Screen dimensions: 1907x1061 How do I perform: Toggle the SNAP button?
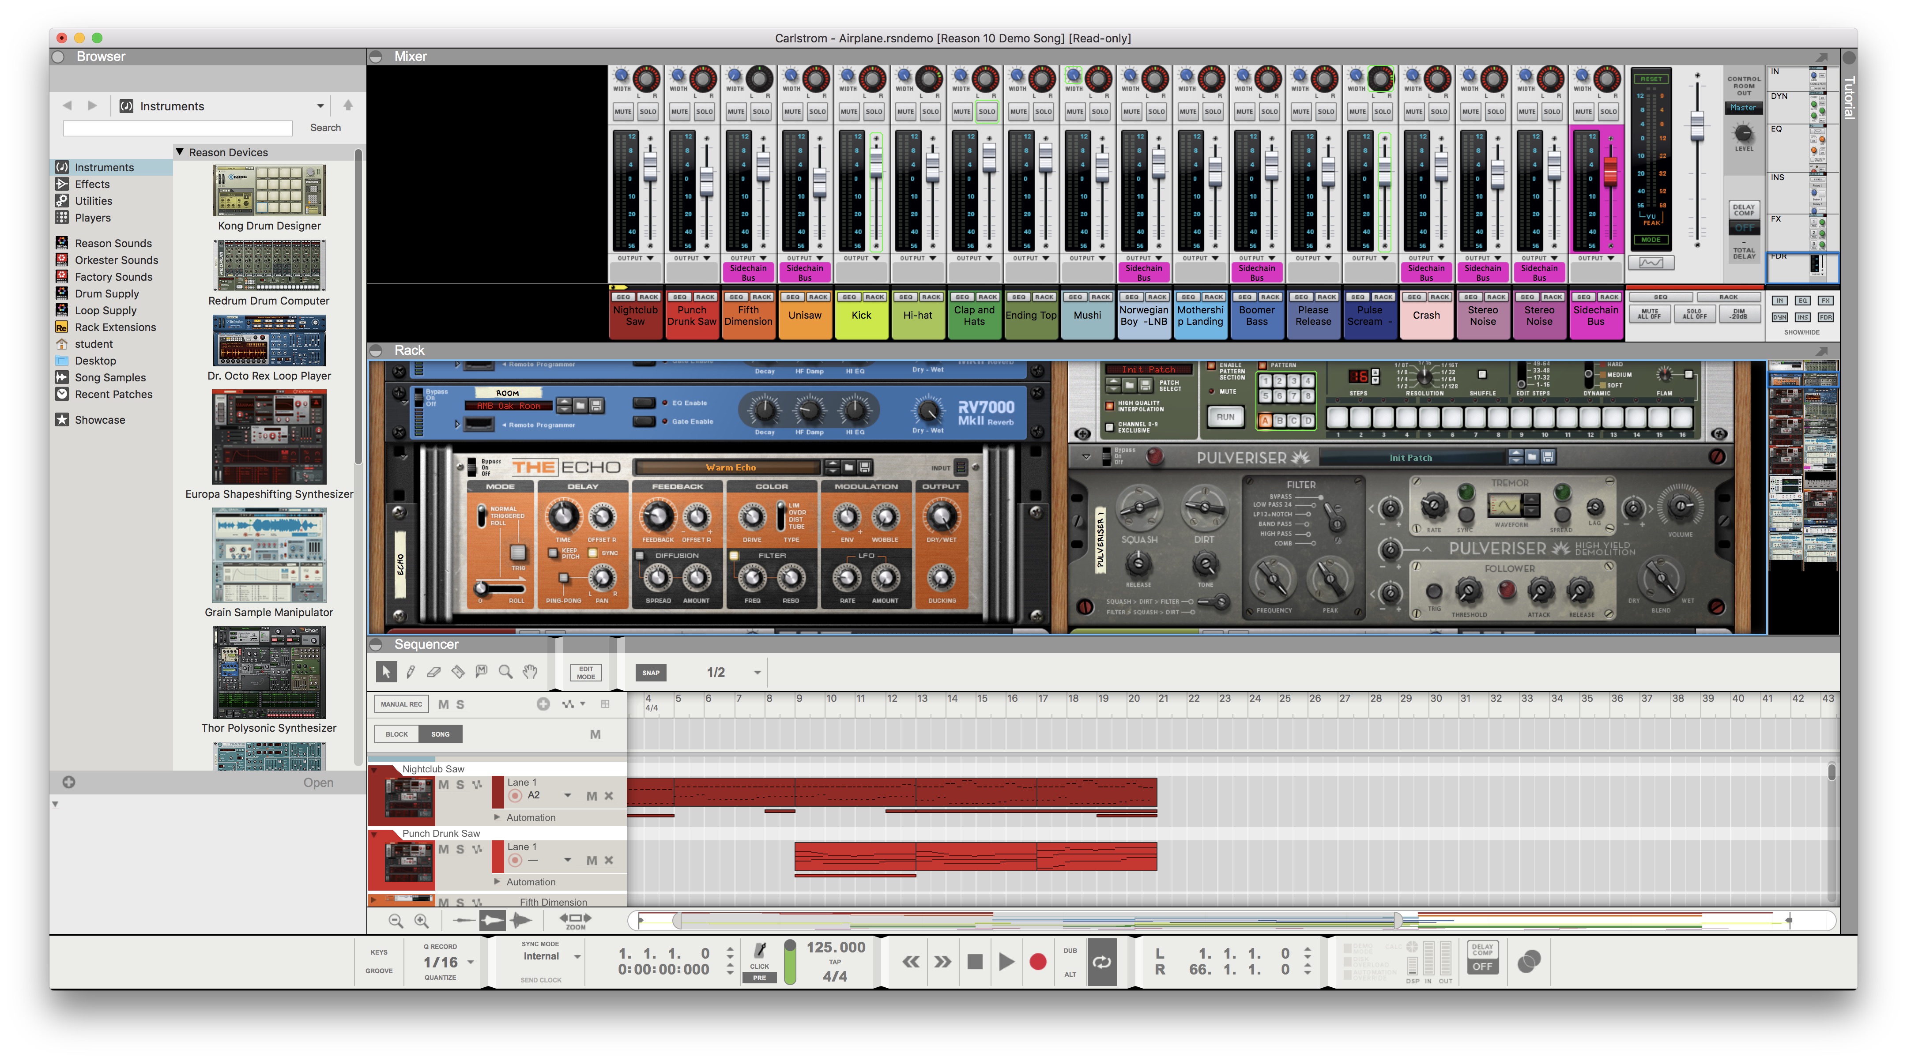pos(651,672)
